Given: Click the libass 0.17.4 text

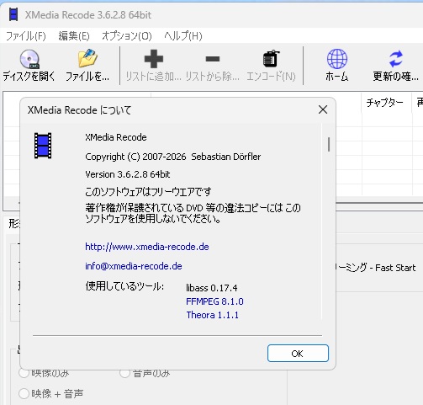Looking at the screenshot, I should coord(212,288).
